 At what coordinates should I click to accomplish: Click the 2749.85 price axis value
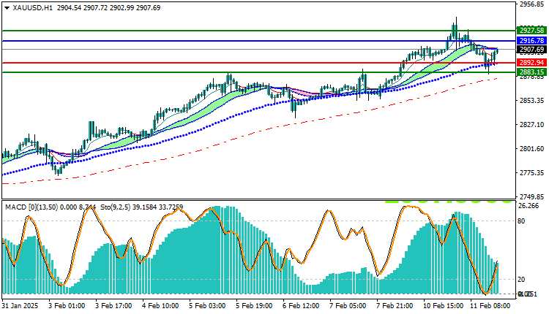point(532,196)
